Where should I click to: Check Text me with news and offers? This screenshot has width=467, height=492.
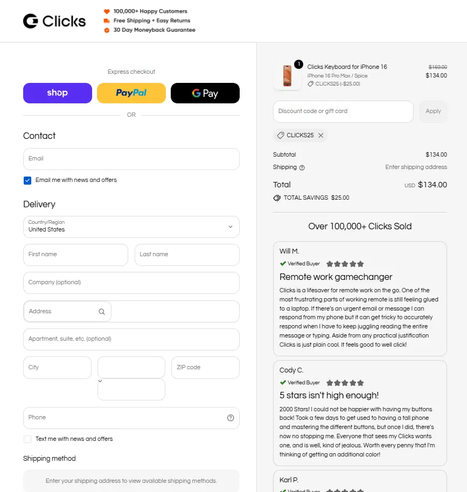pos(27,439)
